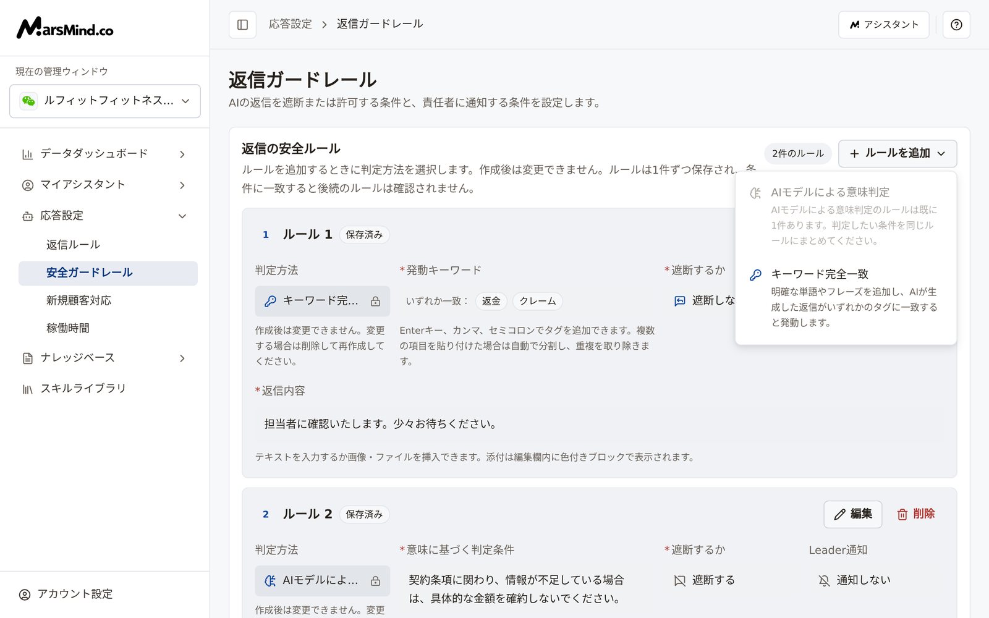Click the WeChat icon in window selector

tap(28, 101)
